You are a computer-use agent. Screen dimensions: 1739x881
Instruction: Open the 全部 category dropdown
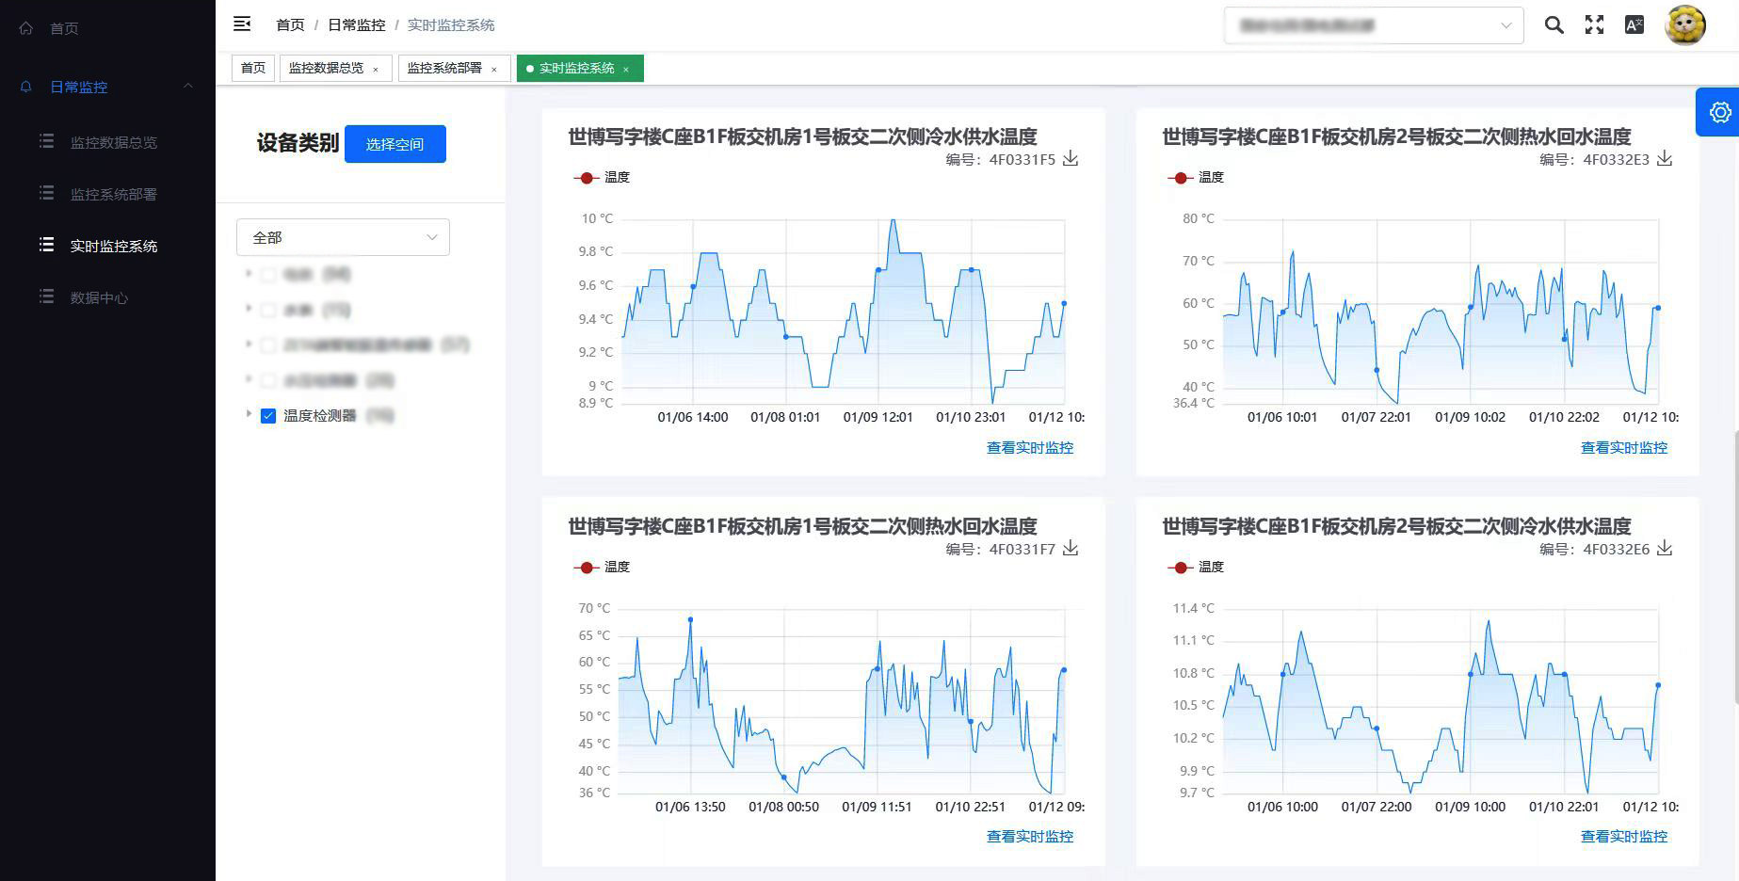click(343, 237)
